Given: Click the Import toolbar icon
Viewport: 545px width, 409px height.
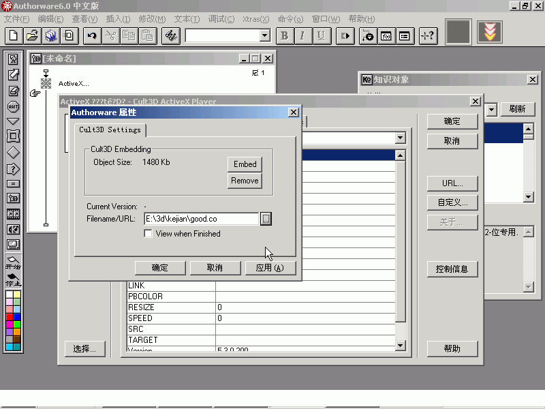Looking at the screenshot, I should (x=69, y=36).
